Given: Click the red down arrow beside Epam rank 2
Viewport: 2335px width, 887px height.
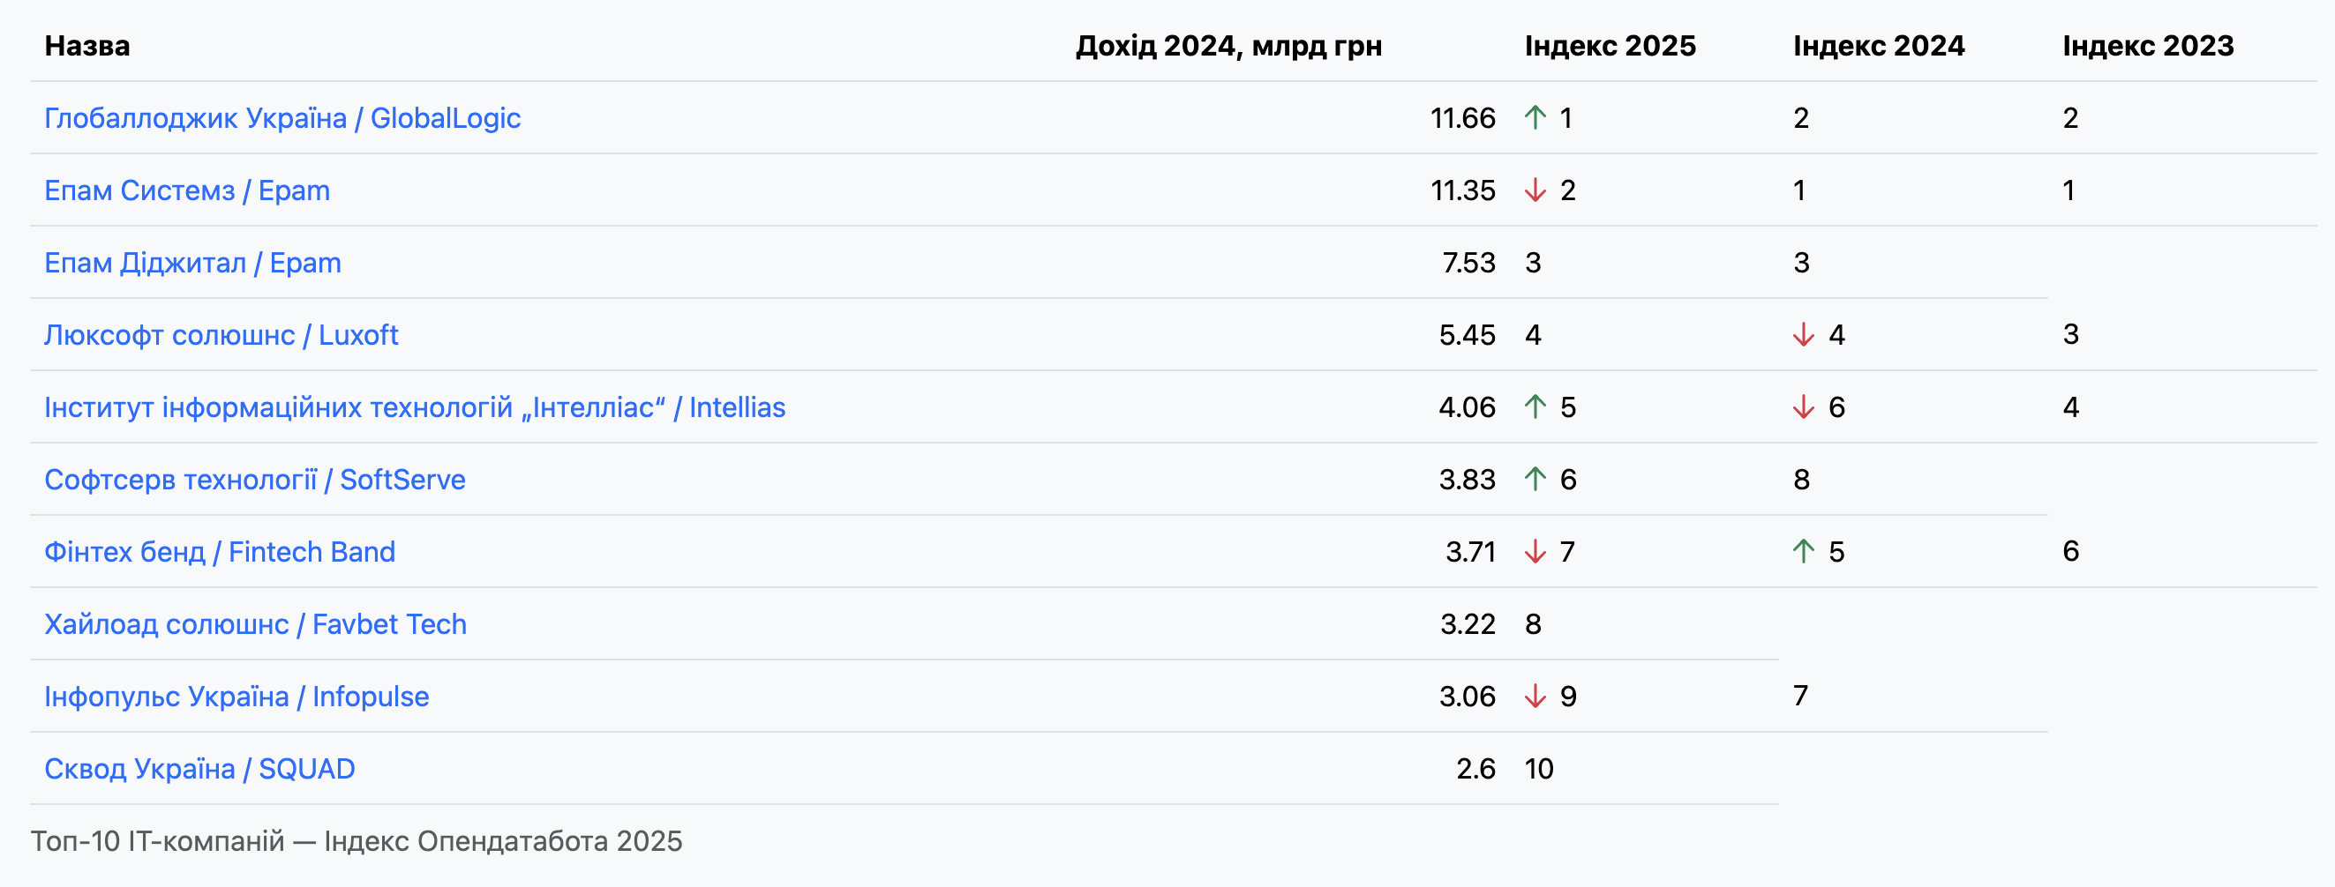Looking at the screenshot, I should 1535,190.
